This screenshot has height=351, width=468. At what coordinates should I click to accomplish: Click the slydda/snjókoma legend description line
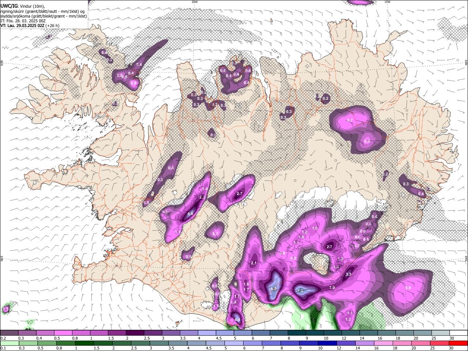point(44,16)
